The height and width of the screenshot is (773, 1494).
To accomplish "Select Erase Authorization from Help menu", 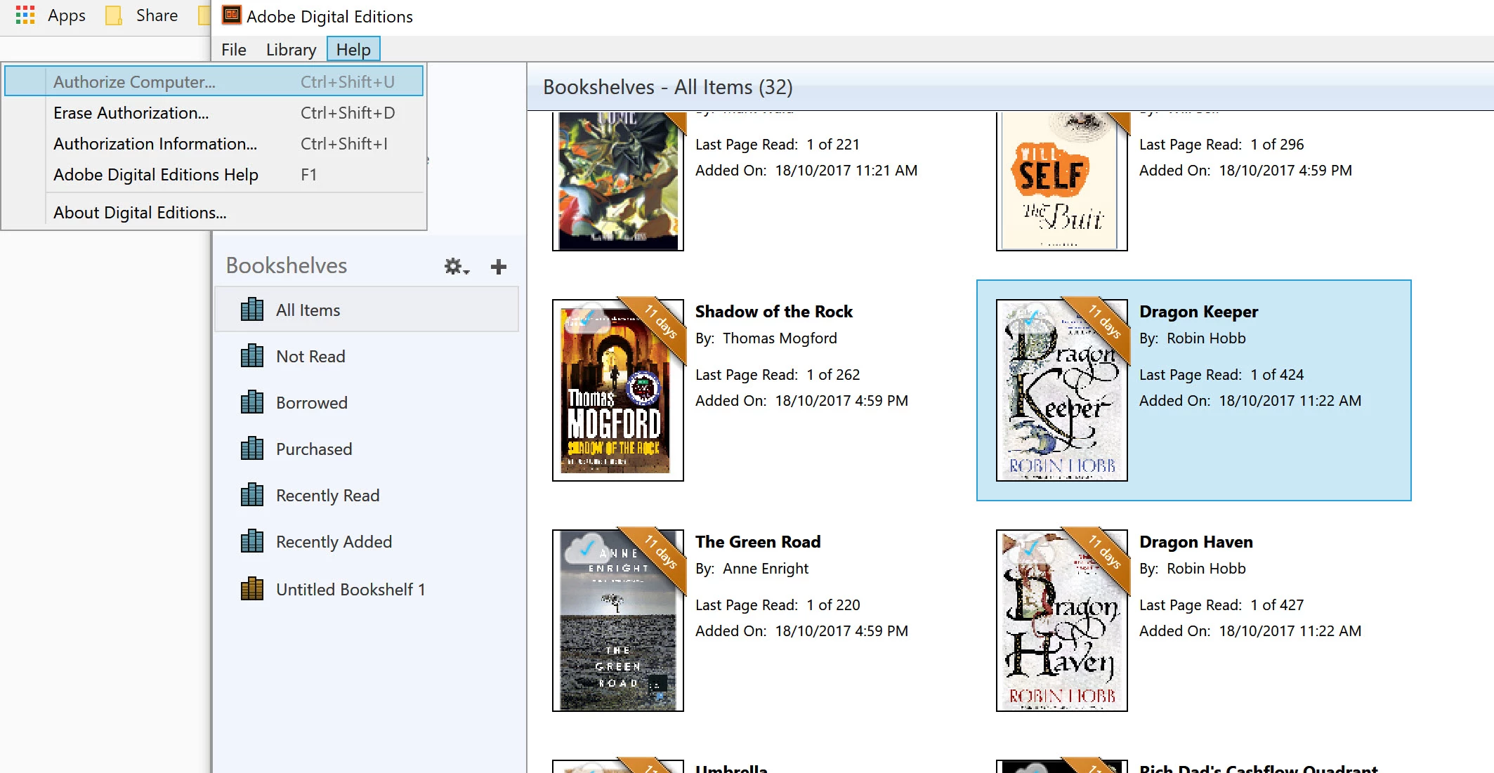I will click(131, 113).
